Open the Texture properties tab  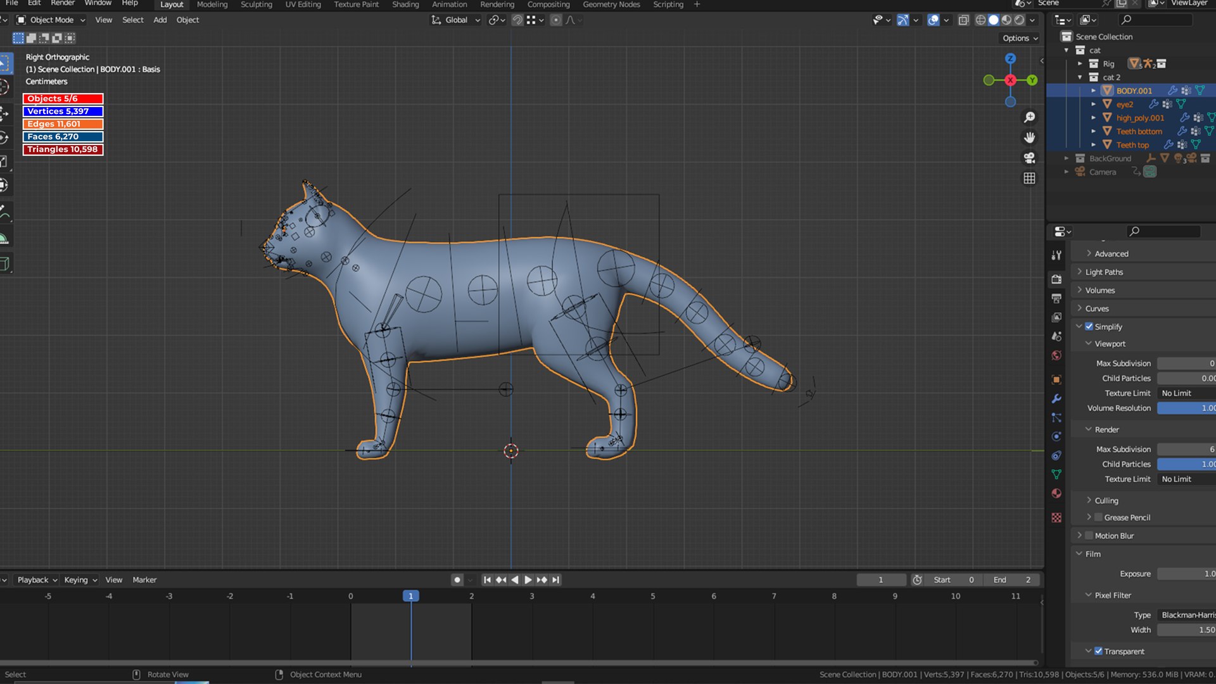pos(1056,517)
